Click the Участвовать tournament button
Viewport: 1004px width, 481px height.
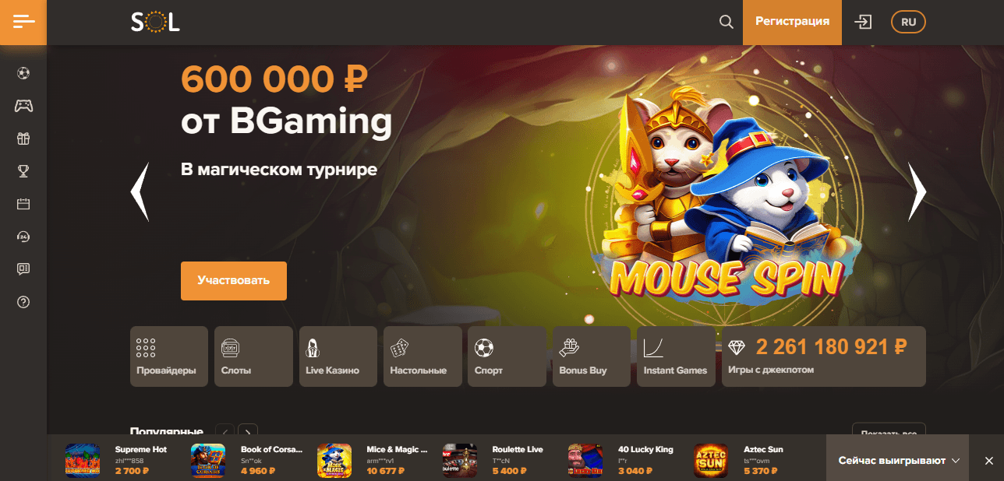[234, 280]
